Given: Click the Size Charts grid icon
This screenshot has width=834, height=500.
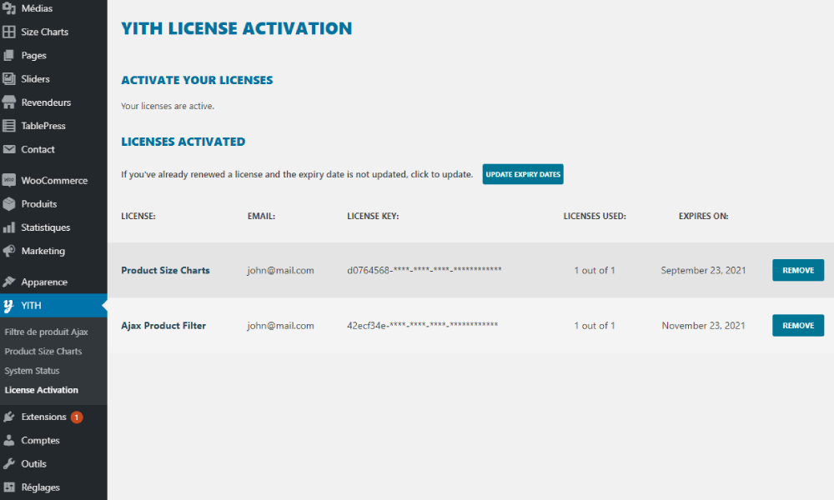Looking at the screenshot, I should [x=9, y=32].
